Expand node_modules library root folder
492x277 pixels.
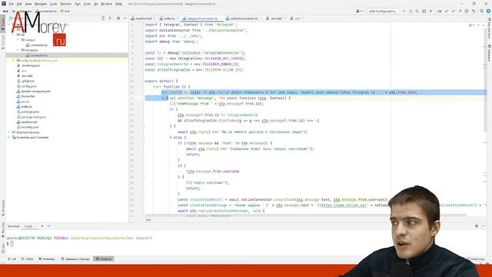click(14, 60)
